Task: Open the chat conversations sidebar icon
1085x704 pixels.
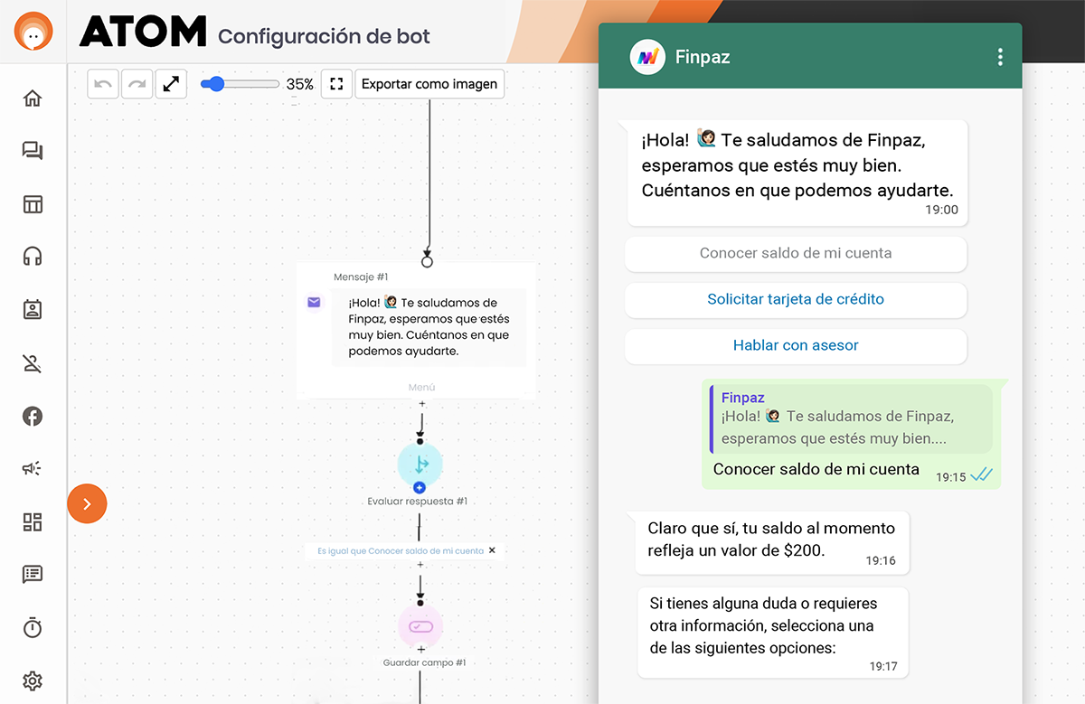Action: coord(33,151)
